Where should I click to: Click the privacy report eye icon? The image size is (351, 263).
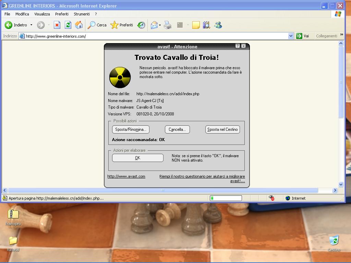271,198
